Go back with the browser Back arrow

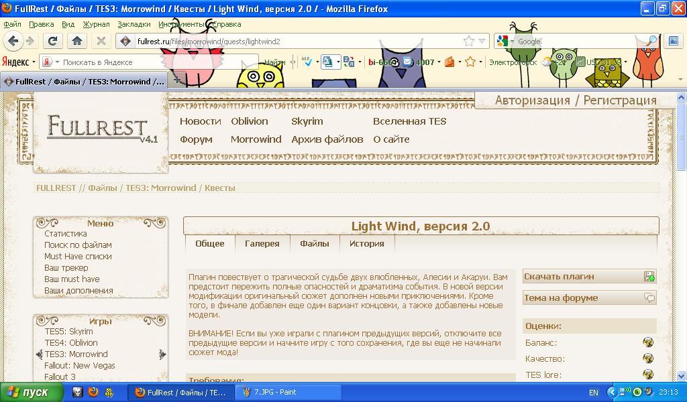[x=12, y=41]
